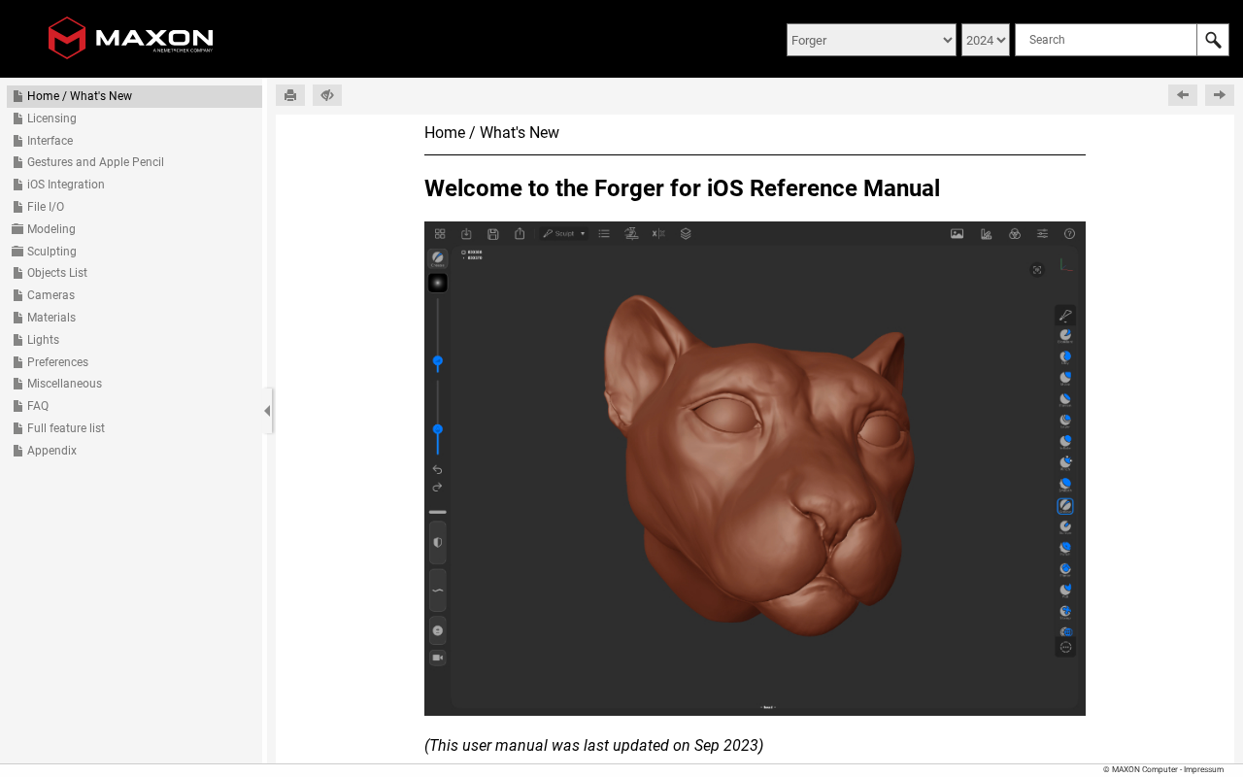Expand the Modeling folder
The height and width of the screenshot is (777, 1243).
(x=50, y=229)
